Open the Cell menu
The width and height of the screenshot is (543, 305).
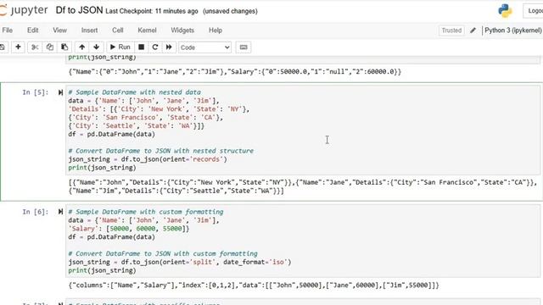click(x=118, y=30)
